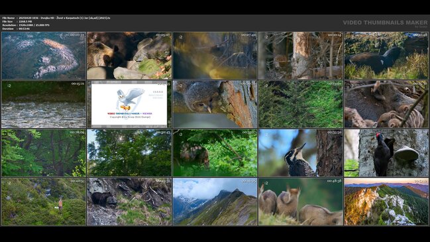Open the brown bear among rocks thumbnail
The image size is (430, 242).
click(x=129, y=56)
